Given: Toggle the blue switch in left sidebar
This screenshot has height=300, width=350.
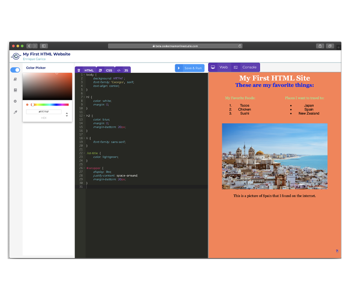Looking at the screenshot, I should 15,70.
